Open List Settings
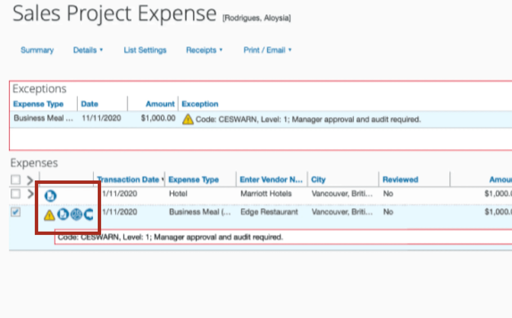The width and height of the screenshot is (512, 318). click(145, 50)
